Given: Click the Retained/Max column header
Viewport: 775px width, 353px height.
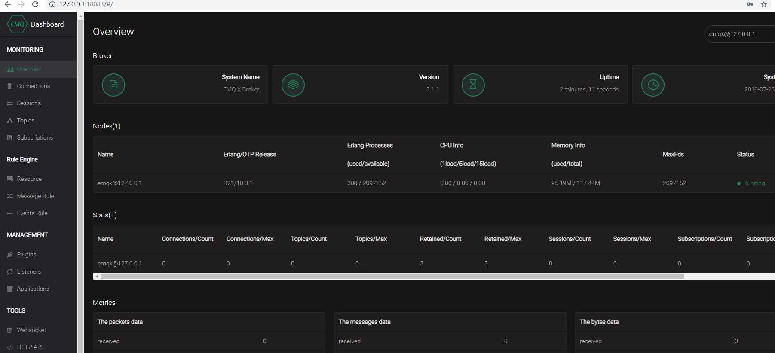Looking at the screenshot, I should 503,239.
